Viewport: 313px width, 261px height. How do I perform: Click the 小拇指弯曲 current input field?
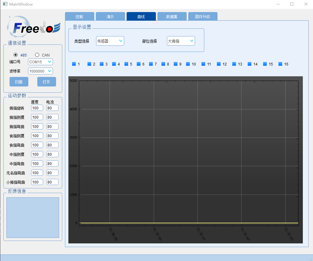pos(52,182)
